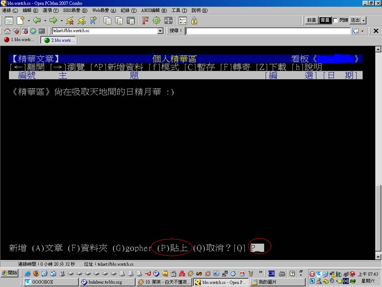The height and width of the screenshot is (287, 382).
Task: Click the green gear settings icon
Action: pyautogui.click(x=156, y=20)
